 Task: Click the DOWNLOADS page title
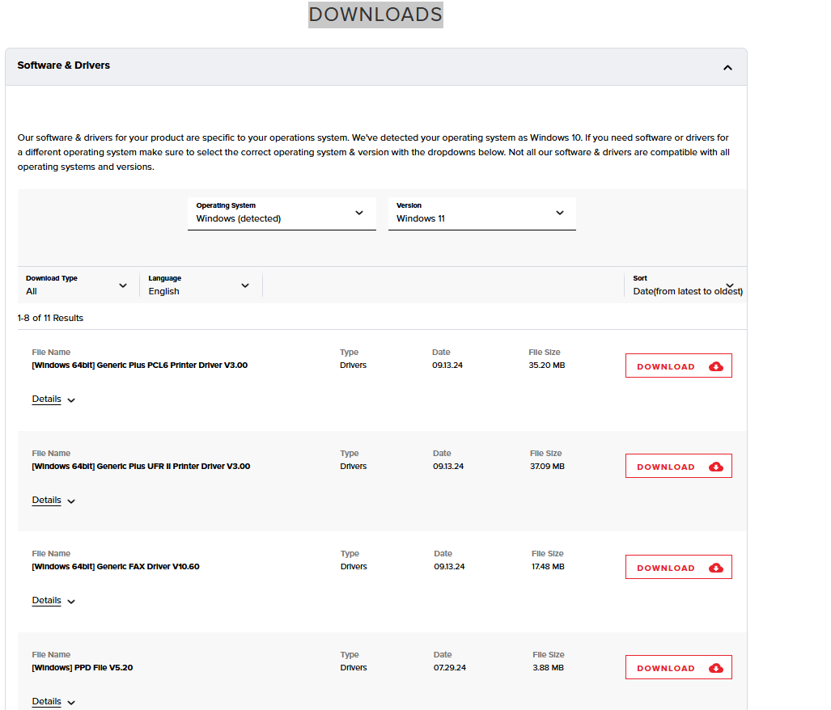[375, 15]
